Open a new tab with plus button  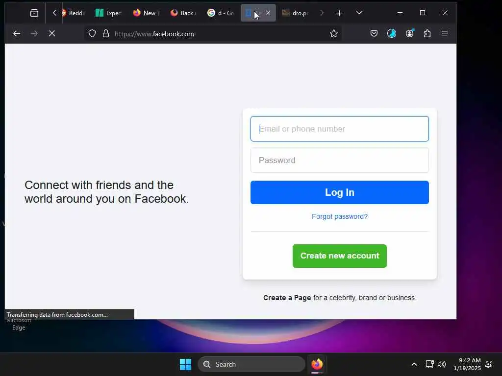click(339, 13)
